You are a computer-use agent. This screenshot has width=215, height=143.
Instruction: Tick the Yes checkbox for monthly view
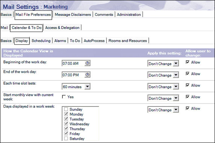(64, 97)
